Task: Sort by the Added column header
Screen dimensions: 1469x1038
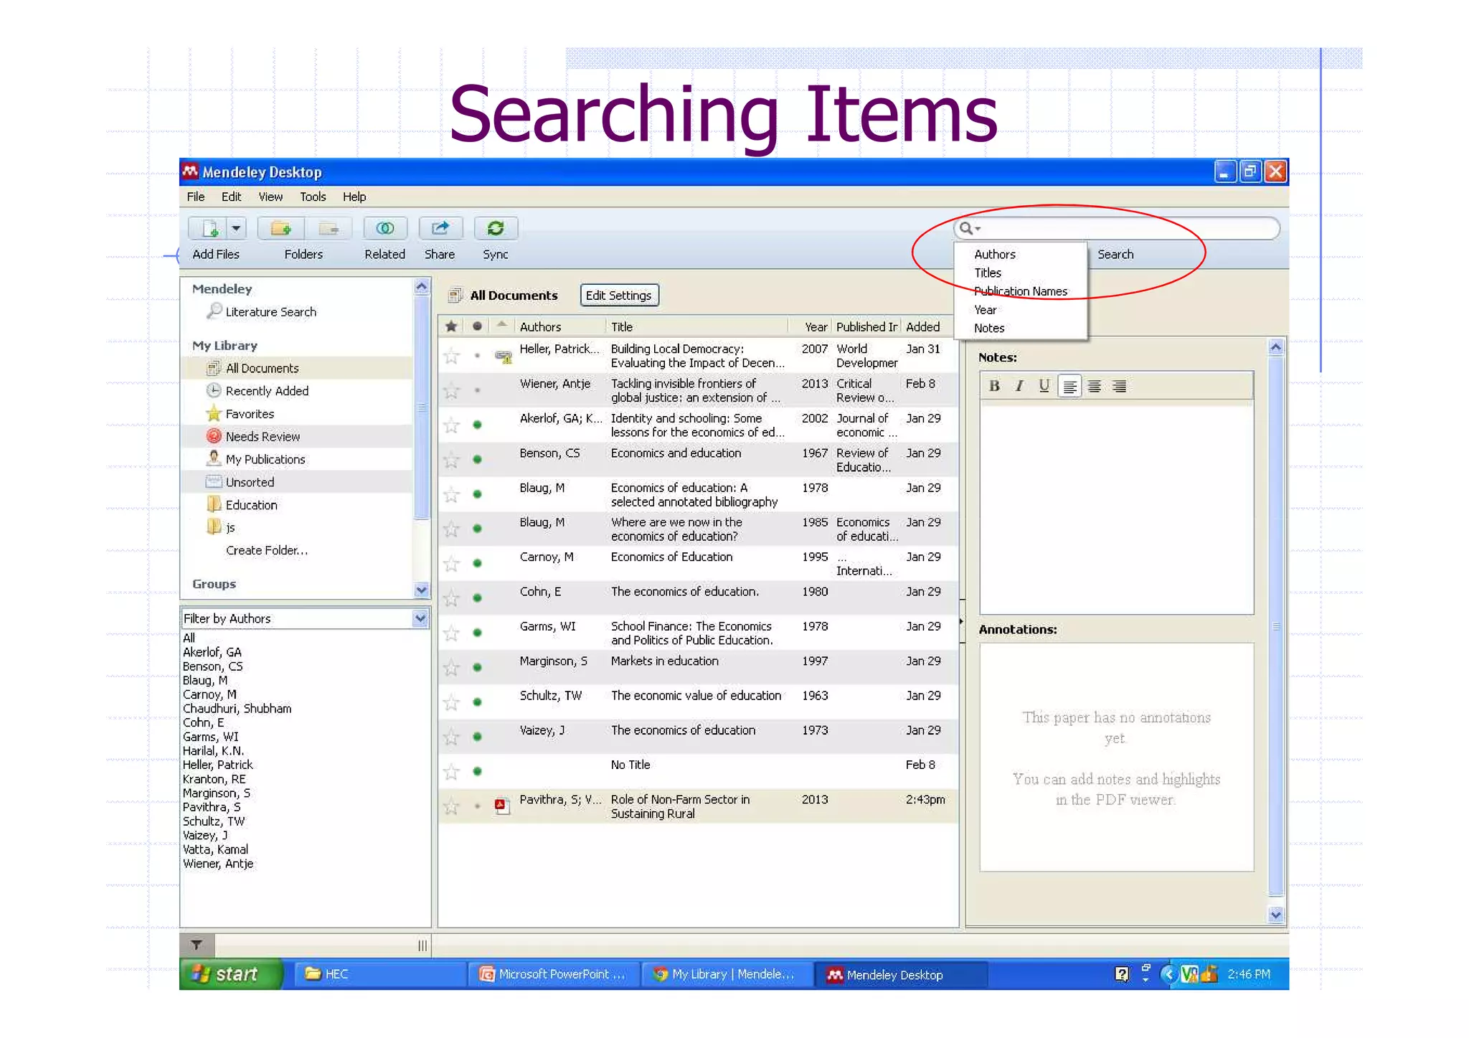Action: pyautogui.click(x=922, y=326)
